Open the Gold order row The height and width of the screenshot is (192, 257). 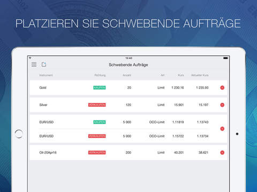tap(128, 87)
